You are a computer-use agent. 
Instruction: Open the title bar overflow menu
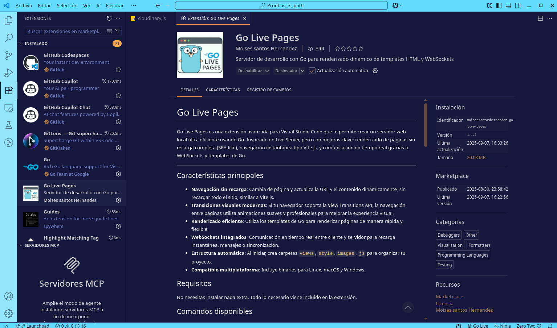134,5
